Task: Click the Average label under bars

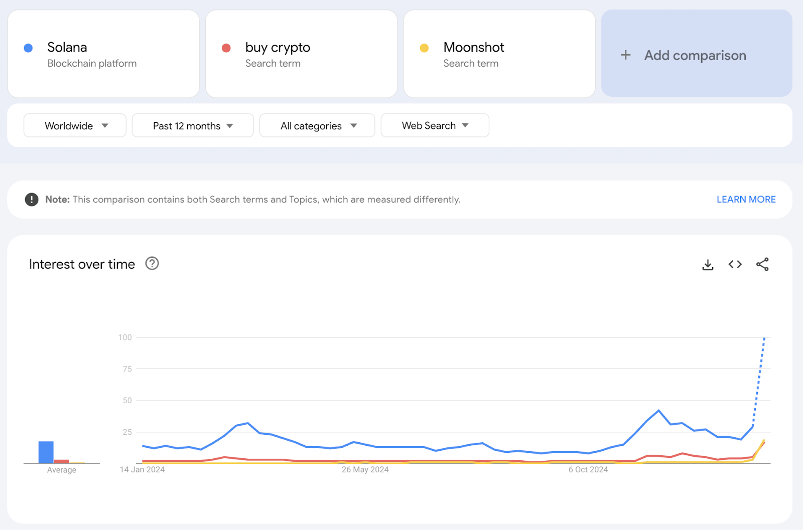Action: pyautogui.click(x=62, y=470)
